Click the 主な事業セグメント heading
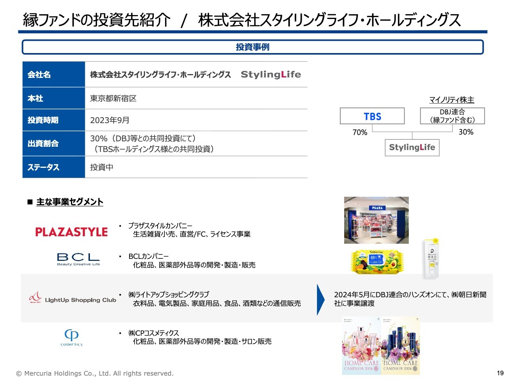Screen dimensions: 507x380 tap(70, 202)
